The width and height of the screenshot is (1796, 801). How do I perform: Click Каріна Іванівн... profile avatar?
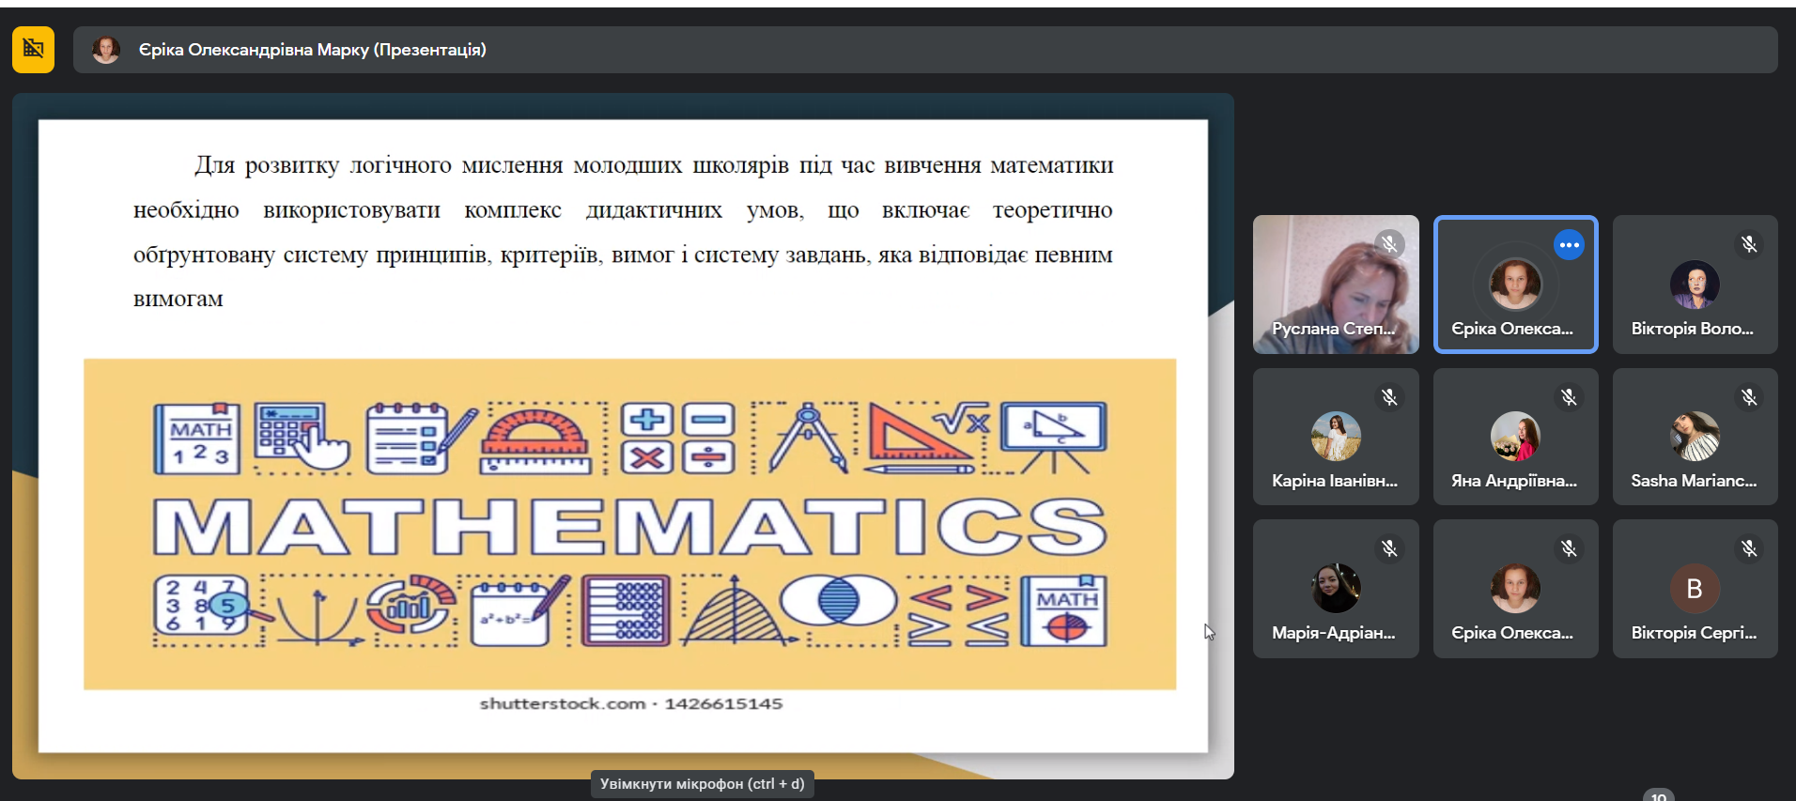click(x=1336, y=436)
